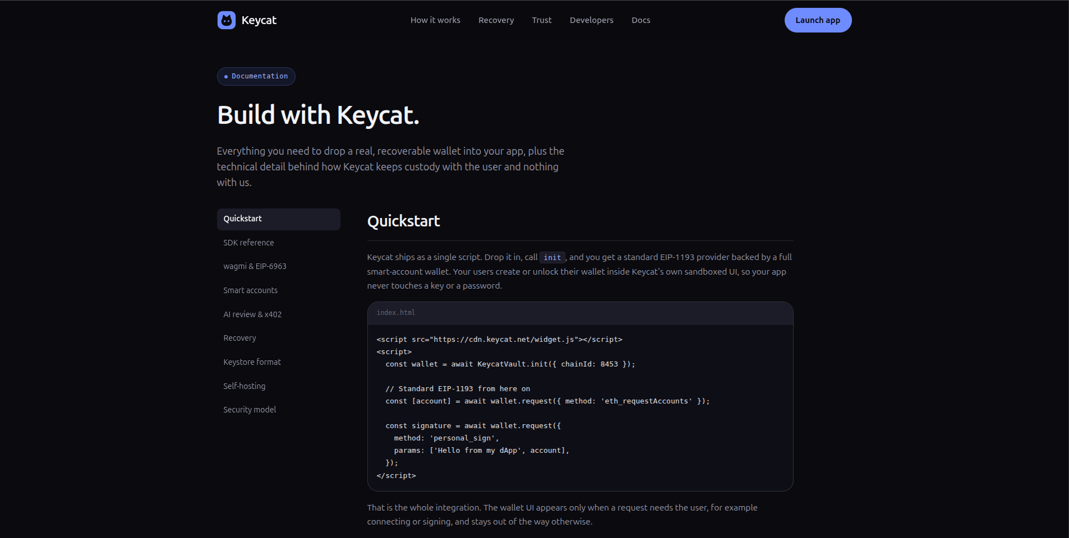Click the 'Hello from my dApp' params line

(x=482, y=451)
